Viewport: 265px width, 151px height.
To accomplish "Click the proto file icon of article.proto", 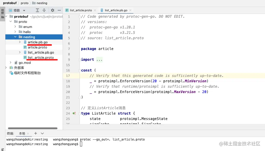I will pos(25,47).
